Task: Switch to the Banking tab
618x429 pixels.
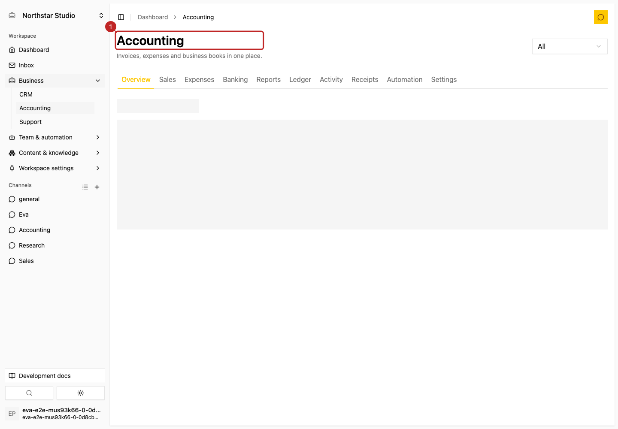Action: click(235, 80)
